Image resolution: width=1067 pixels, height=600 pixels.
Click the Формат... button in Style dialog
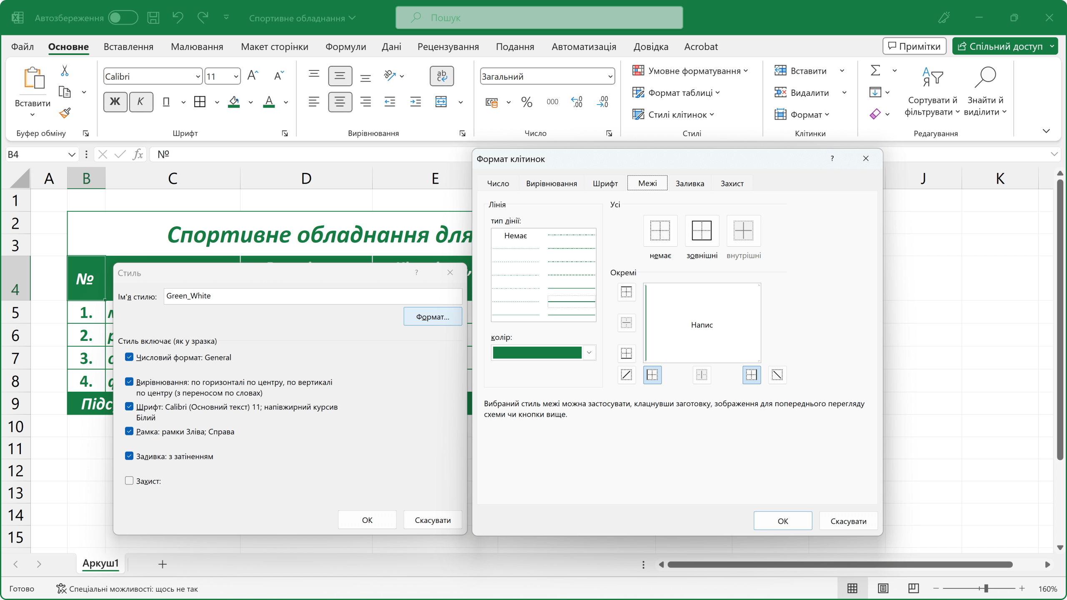click(433, 316)
